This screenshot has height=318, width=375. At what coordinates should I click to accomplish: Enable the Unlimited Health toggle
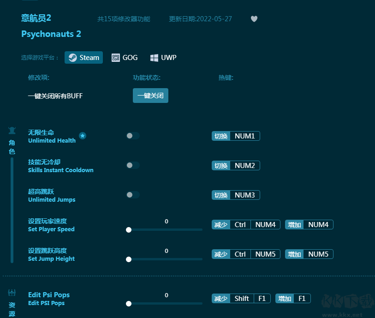pos(133,136)
